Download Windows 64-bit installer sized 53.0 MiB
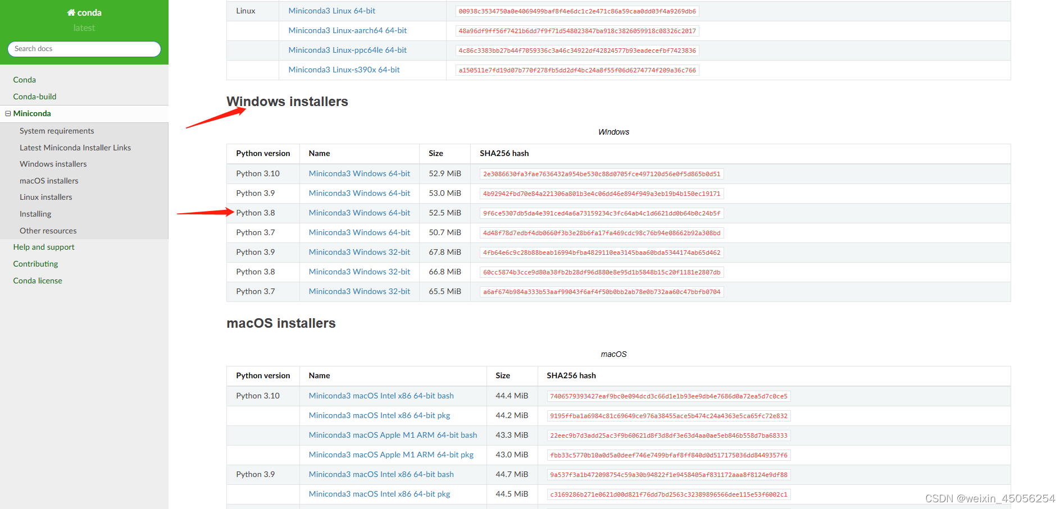The width and height of the screenshot is (1064, 509). 360,193
